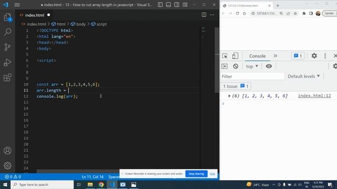Click the Windows taskbar search box
337x189 pixels.
pyautogui.click(x=42, y=184)
